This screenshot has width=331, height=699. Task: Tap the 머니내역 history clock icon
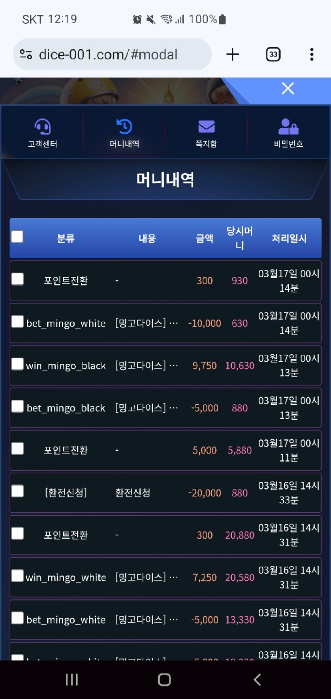pyautogui.click(x=124, y=127)
